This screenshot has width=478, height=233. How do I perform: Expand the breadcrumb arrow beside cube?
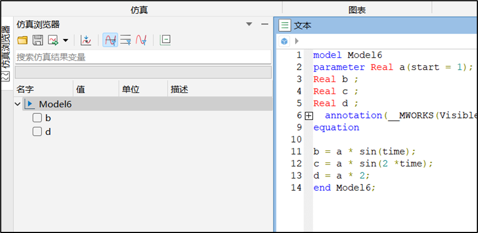click(x=297, y=41)
